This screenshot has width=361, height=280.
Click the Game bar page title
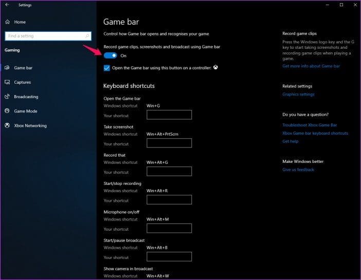click(121, 22)
